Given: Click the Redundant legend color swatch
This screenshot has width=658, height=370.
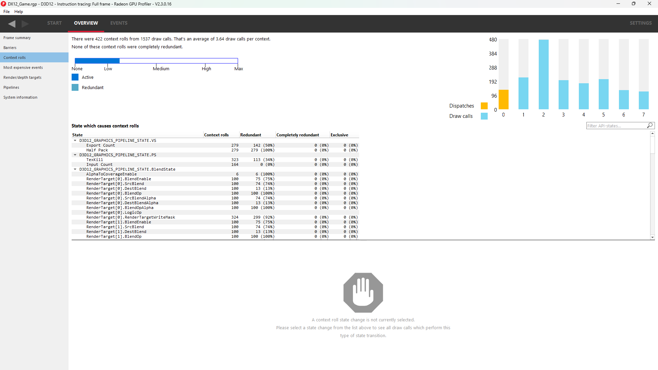Looking at the screenshot, I should [75, 88].
